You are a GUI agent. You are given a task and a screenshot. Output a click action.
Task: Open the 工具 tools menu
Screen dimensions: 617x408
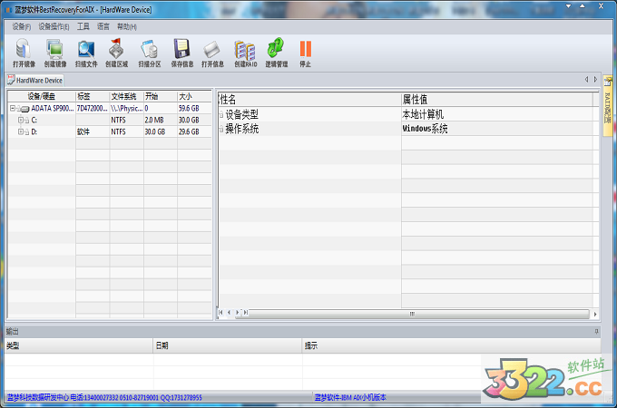83,26
